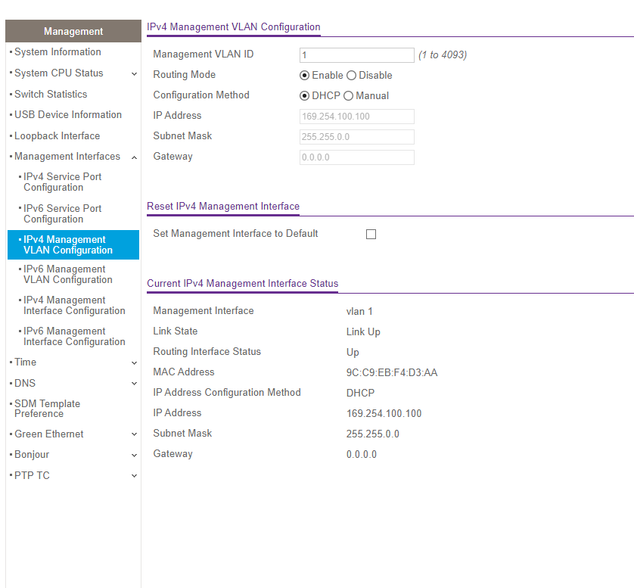
Task: Click the status Subnet Mask value 255.255.0.0
Action: coord(372,434)
